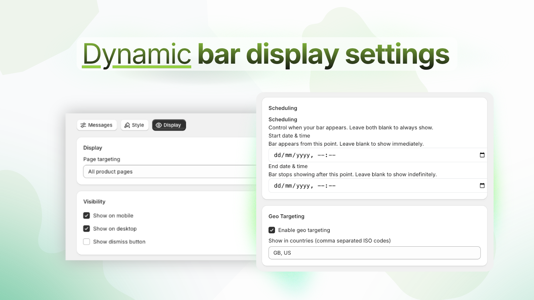Enable the Show dismiss button checkbox

86,242
